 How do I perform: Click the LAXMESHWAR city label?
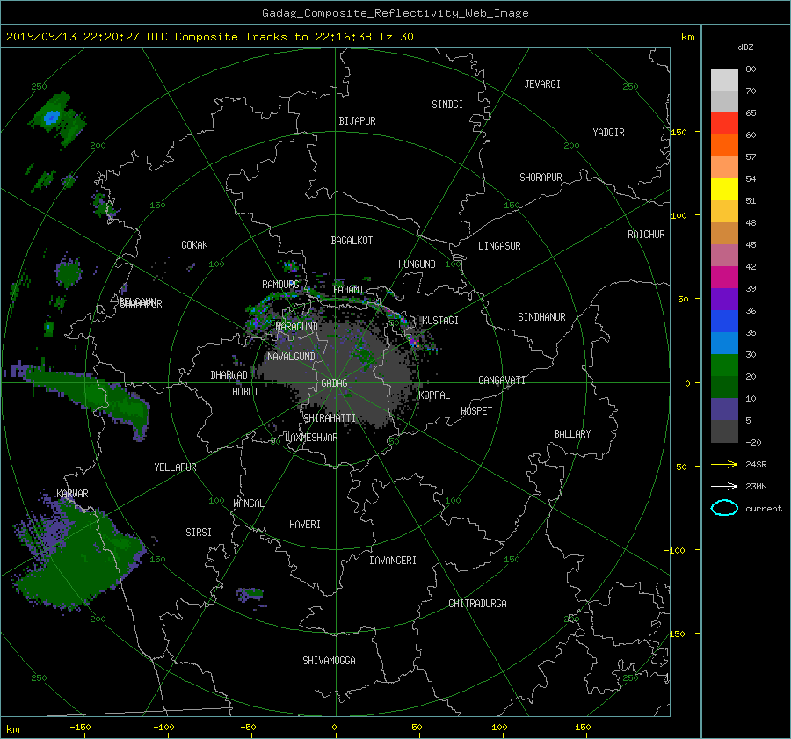[311, 438]
